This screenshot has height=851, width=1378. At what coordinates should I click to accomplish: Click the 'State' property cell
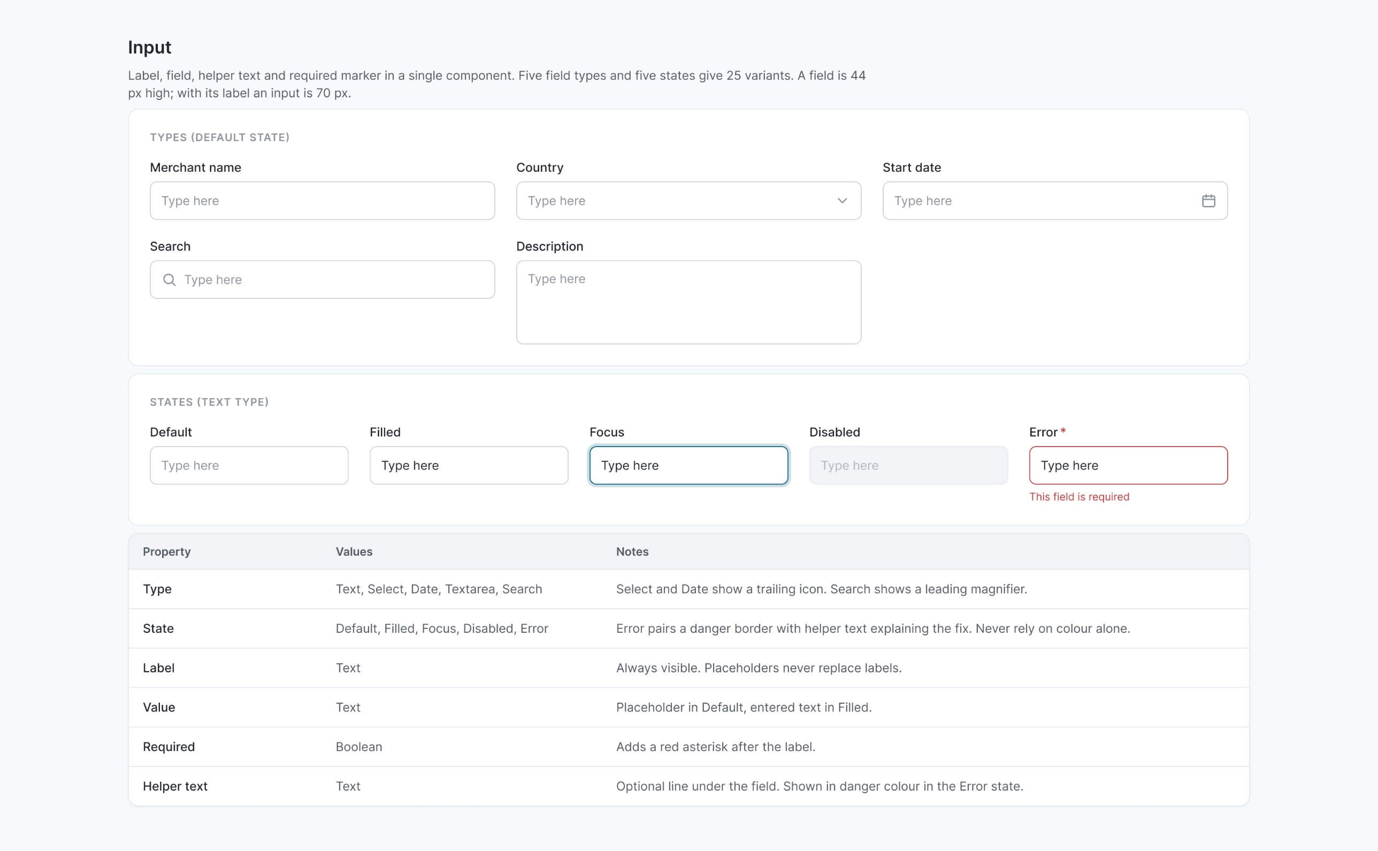[x=158, y=628]
